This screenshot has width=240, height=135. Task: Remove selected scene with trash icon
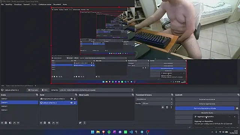click(6, 123)
